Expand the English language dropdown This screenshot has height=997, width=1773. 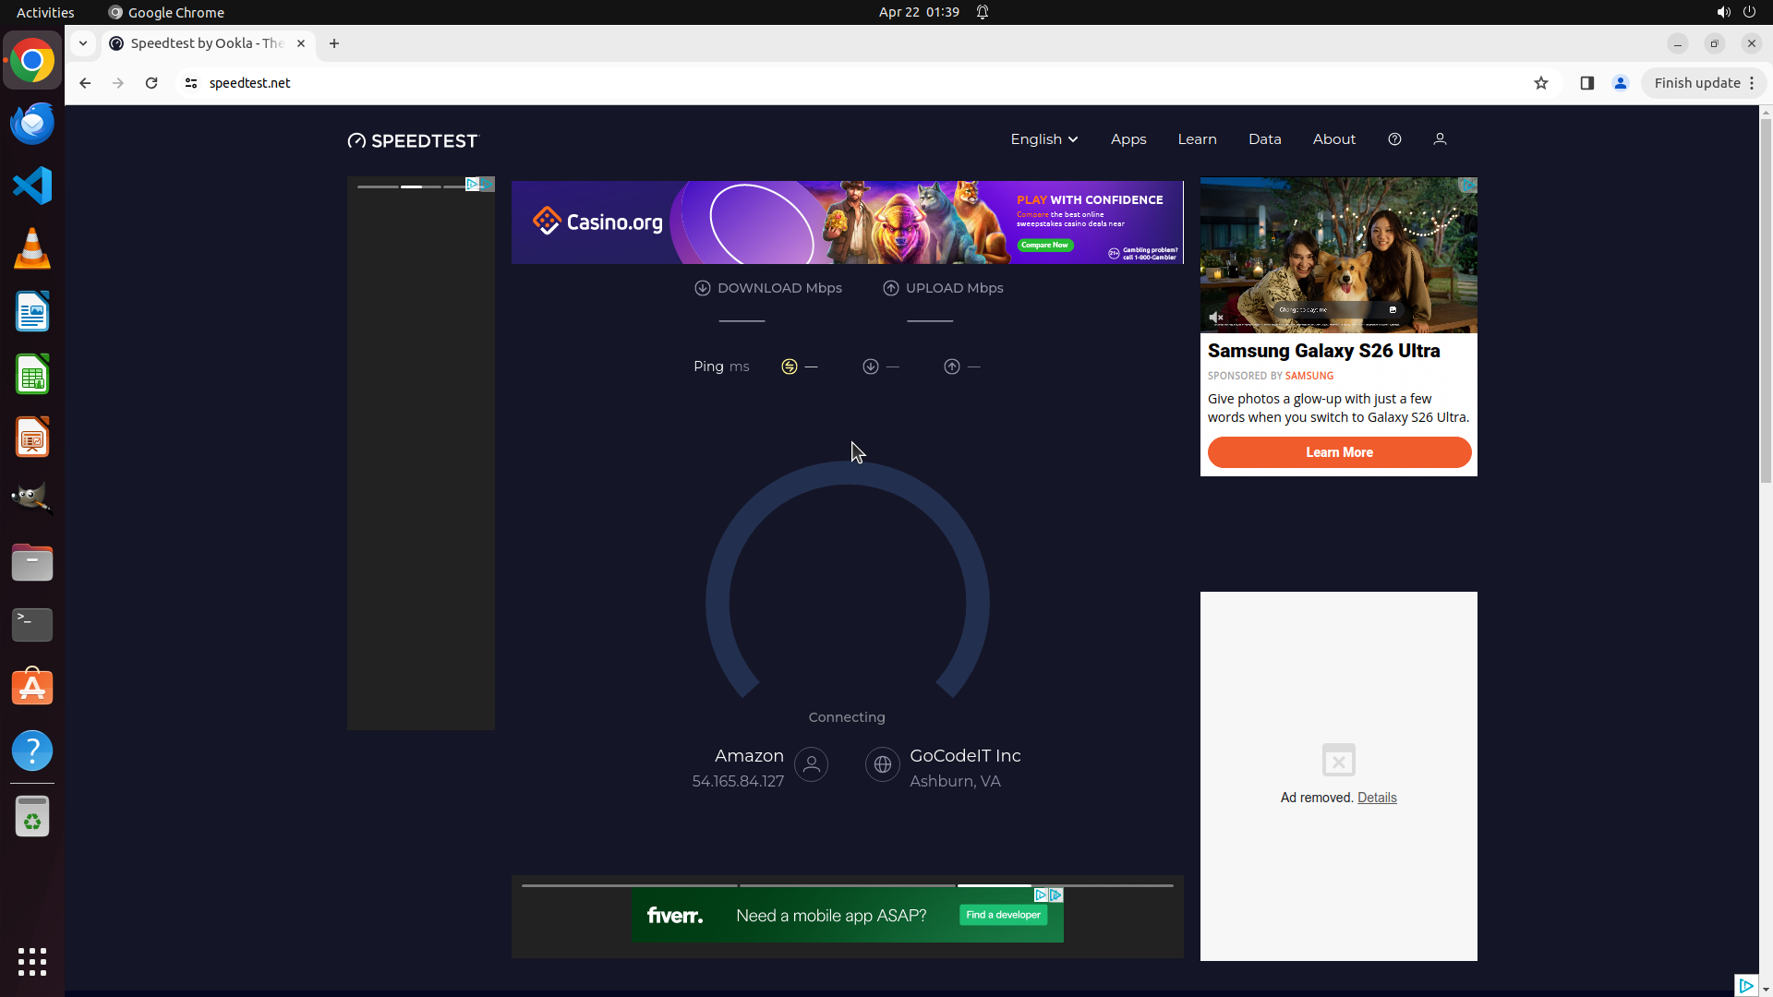[x=1043, y=139]
